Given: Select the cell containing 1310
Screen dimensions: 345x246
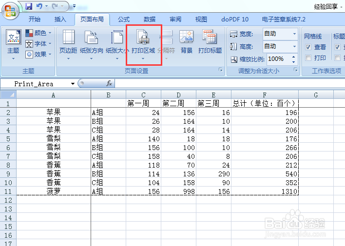Looking at the screenshot, I should (x=265, y=191).
